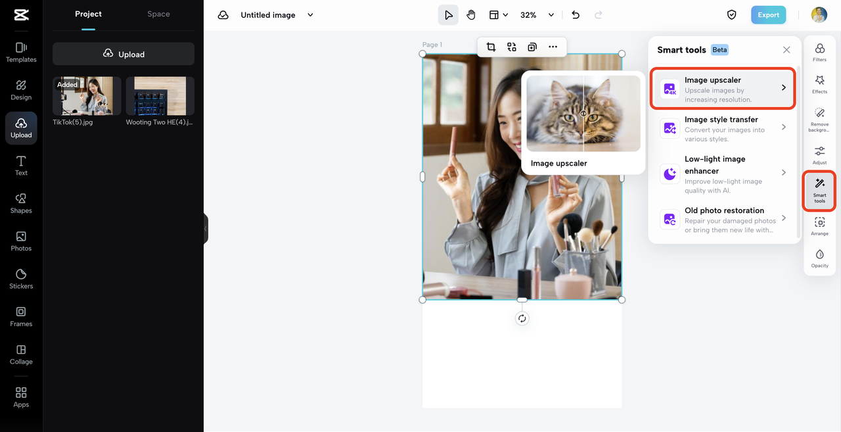Click the duplicate icon in floating toolbar
Image resolution: width=841 pixels, height=432 pixels.
click(532, 47)
